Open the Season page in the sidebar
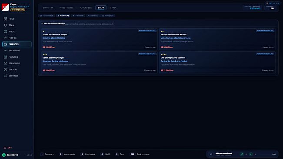Image resolution: width=283 pixels, height=159 pixels. [x=17, y=70]
